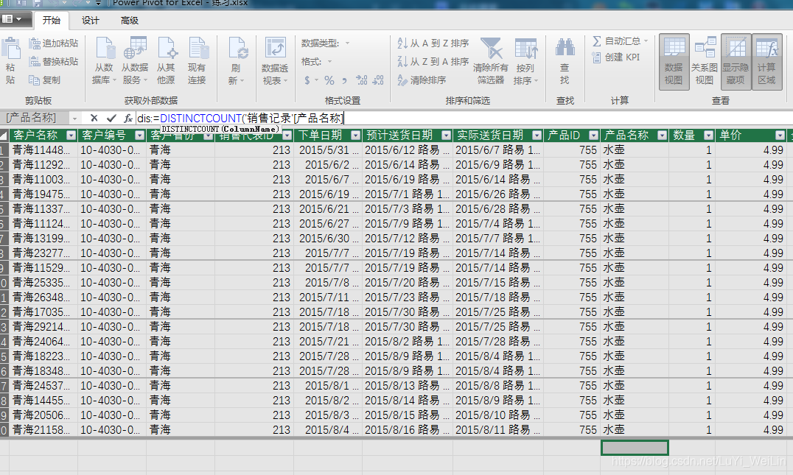Select the 2015/8/4 order date cell
Image resolution: width=793 pixels, height=475 pixels.
click(328, 430)
